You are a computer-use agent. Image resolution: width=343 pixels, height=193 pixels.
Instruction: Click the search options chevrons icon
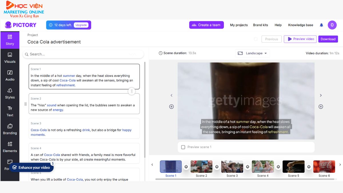132,54
